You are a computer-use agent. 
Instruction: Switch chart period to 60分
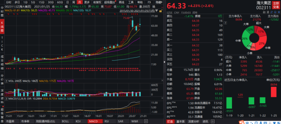pyautogui.click(x=59, y=2)
